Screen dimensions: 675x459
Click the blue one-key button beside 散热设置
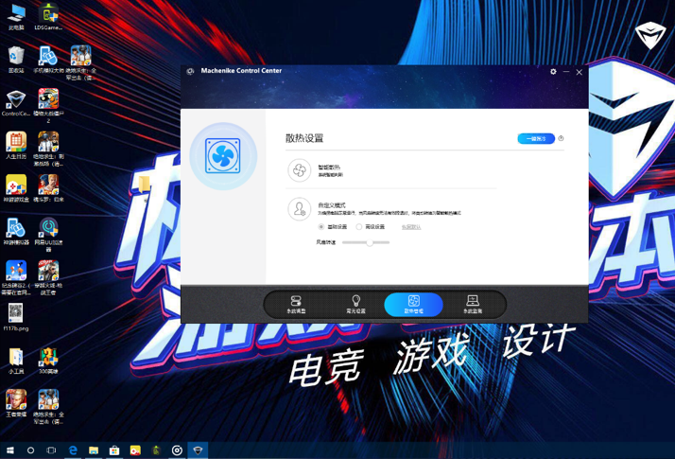click(x=536, y=138)
